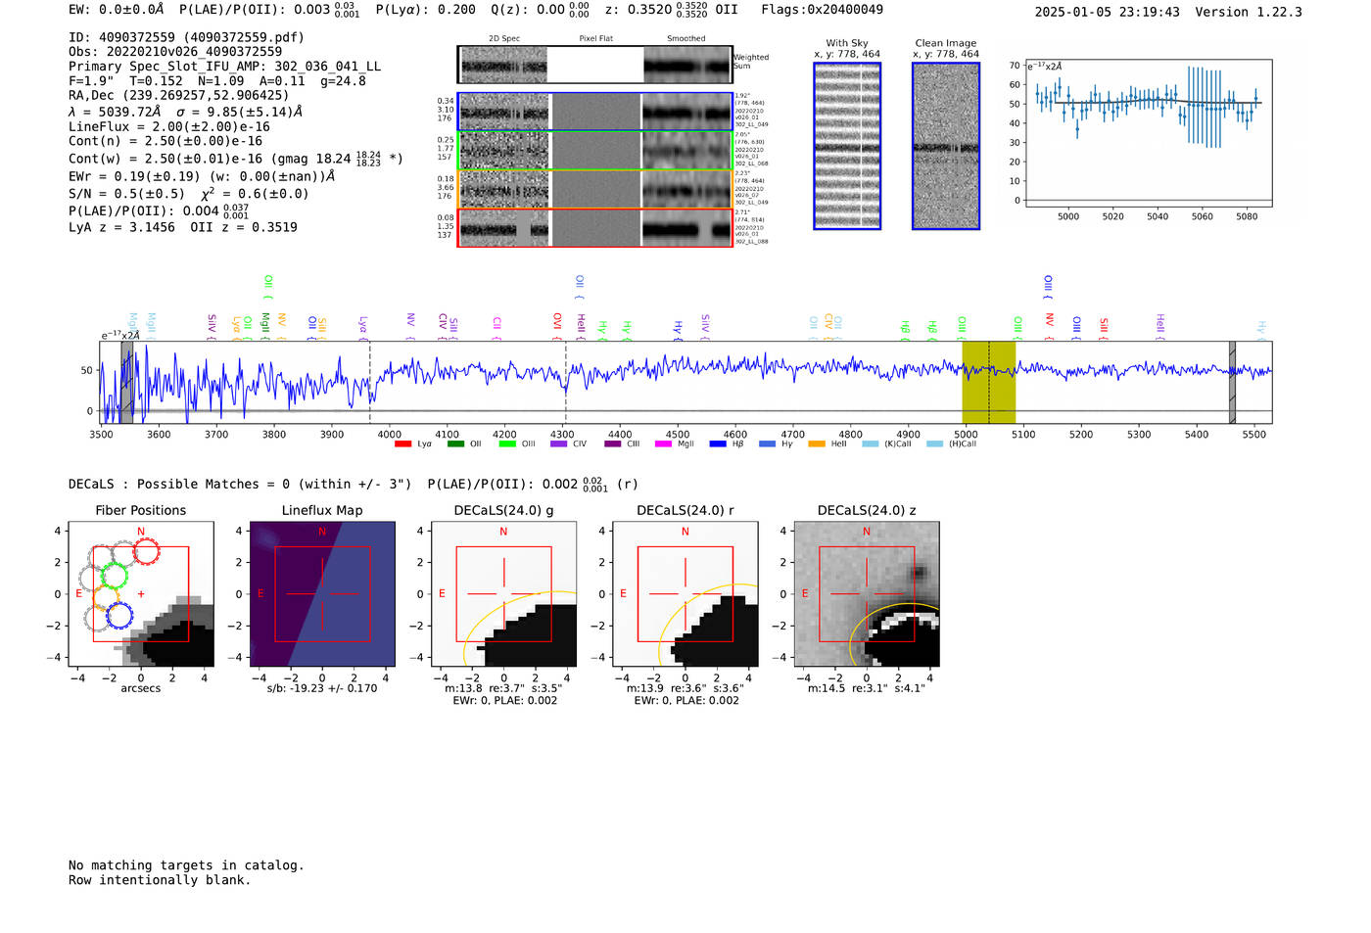The height and width of the screenshot is (933, 1371).
Task: Click the ID line with 4090372559.pdf
Action: [186, 37]
